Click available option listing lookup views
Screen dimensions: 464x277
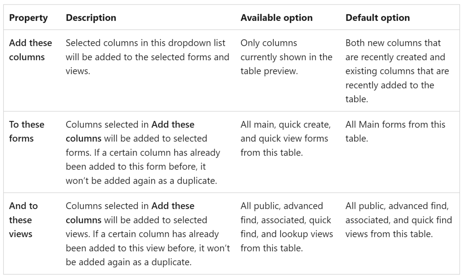[287, 227]
